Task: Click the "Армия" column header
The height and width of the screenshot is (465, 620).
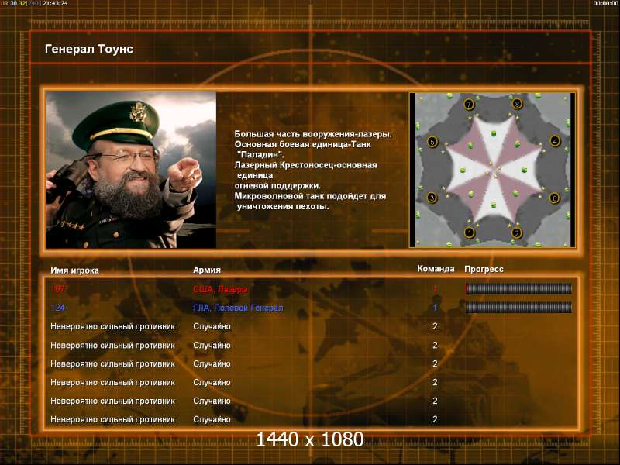Action: pyautogui.click(x=207, y=270)
